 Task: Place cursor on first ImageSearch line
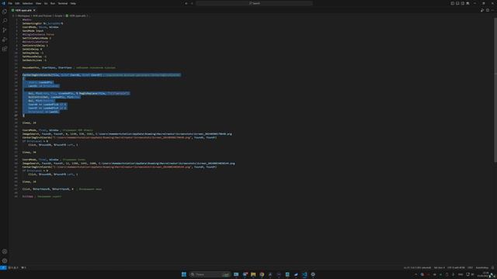127,134
